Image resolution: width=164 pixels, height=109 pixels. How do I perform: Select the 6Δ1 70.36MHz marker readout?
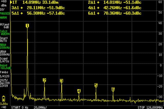tap(115, 13)
